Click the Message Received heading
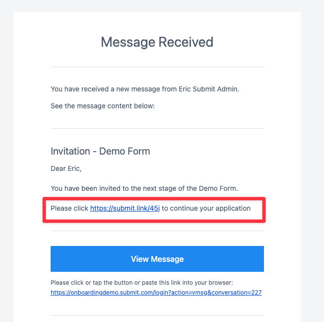 click(157, 42)
